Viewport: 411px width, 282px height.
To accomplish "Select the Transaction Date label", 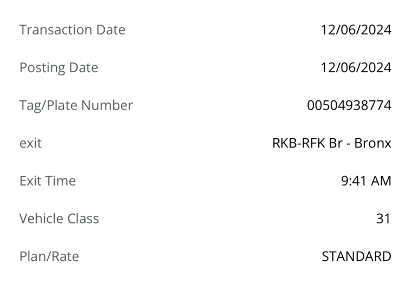I will [x=72, y=30].
